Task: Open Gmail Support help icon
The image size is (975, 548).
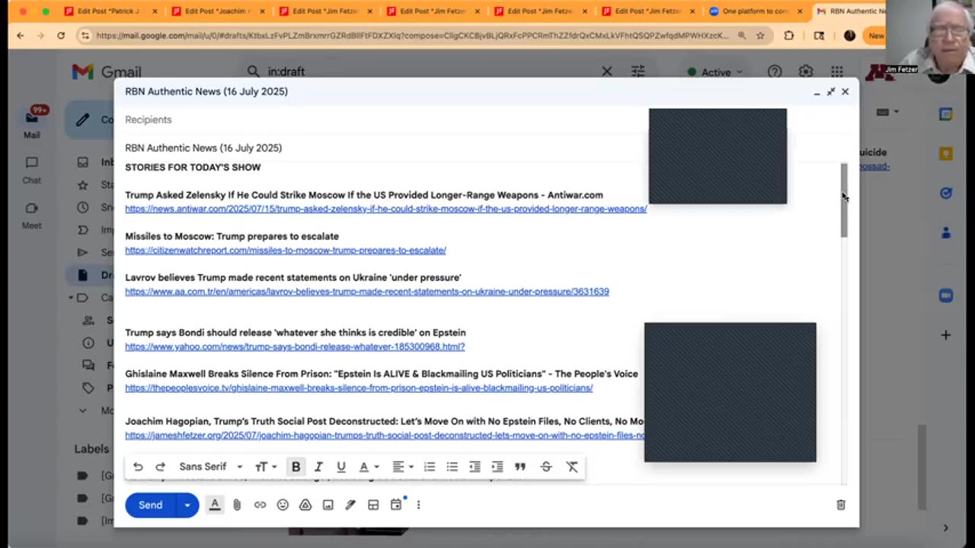Action: point(775,72)
